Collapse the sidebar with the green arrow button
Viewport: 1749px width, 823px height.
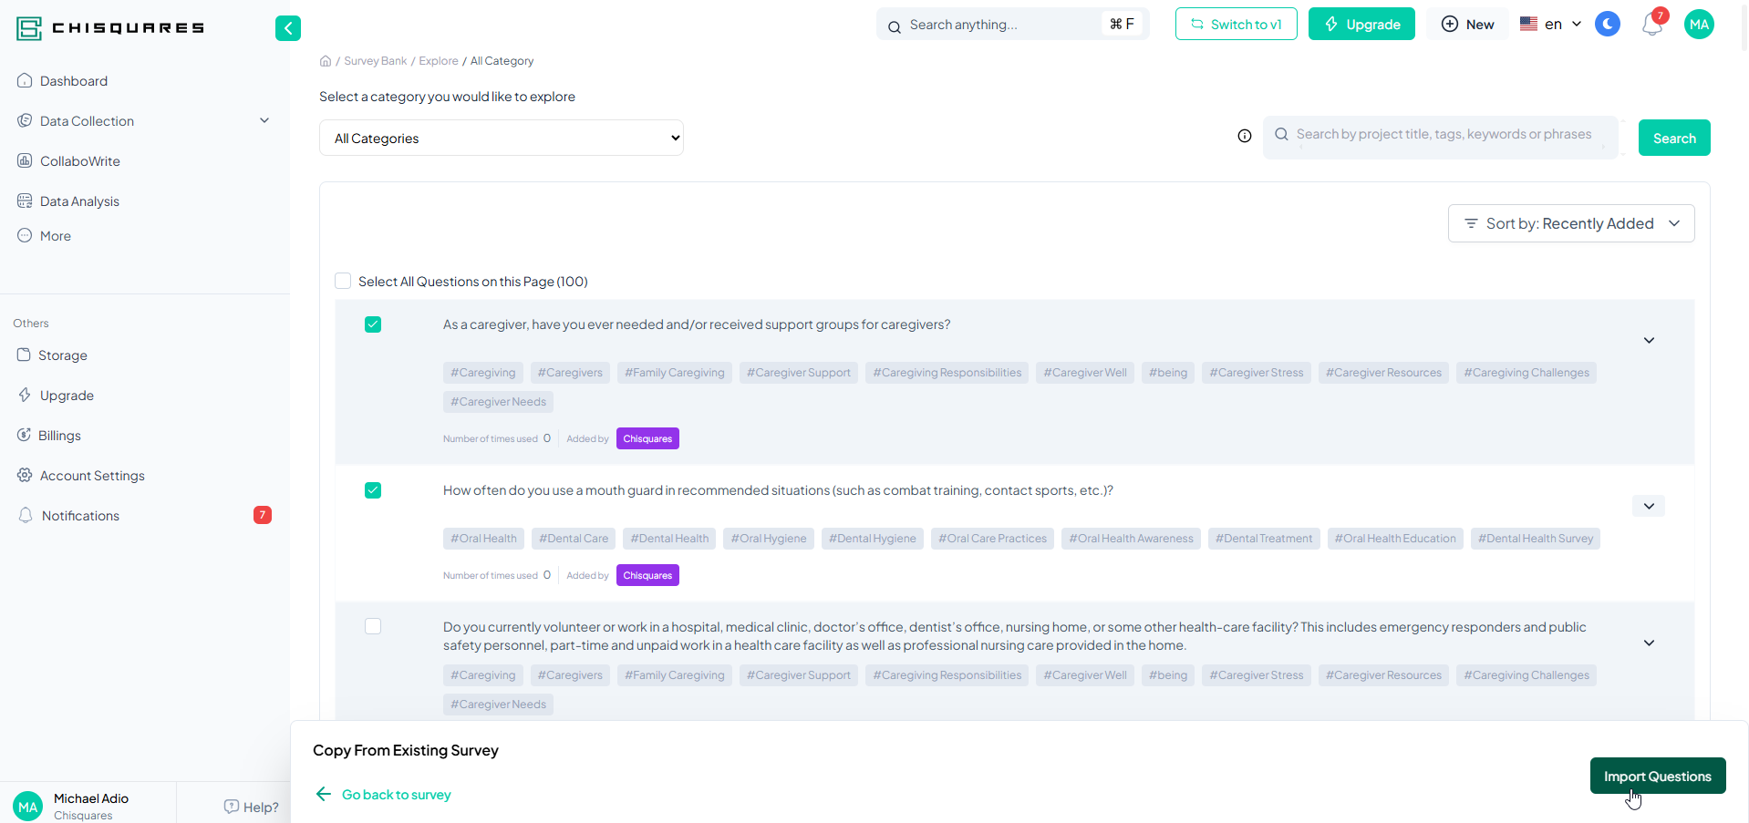coord(287,28)
